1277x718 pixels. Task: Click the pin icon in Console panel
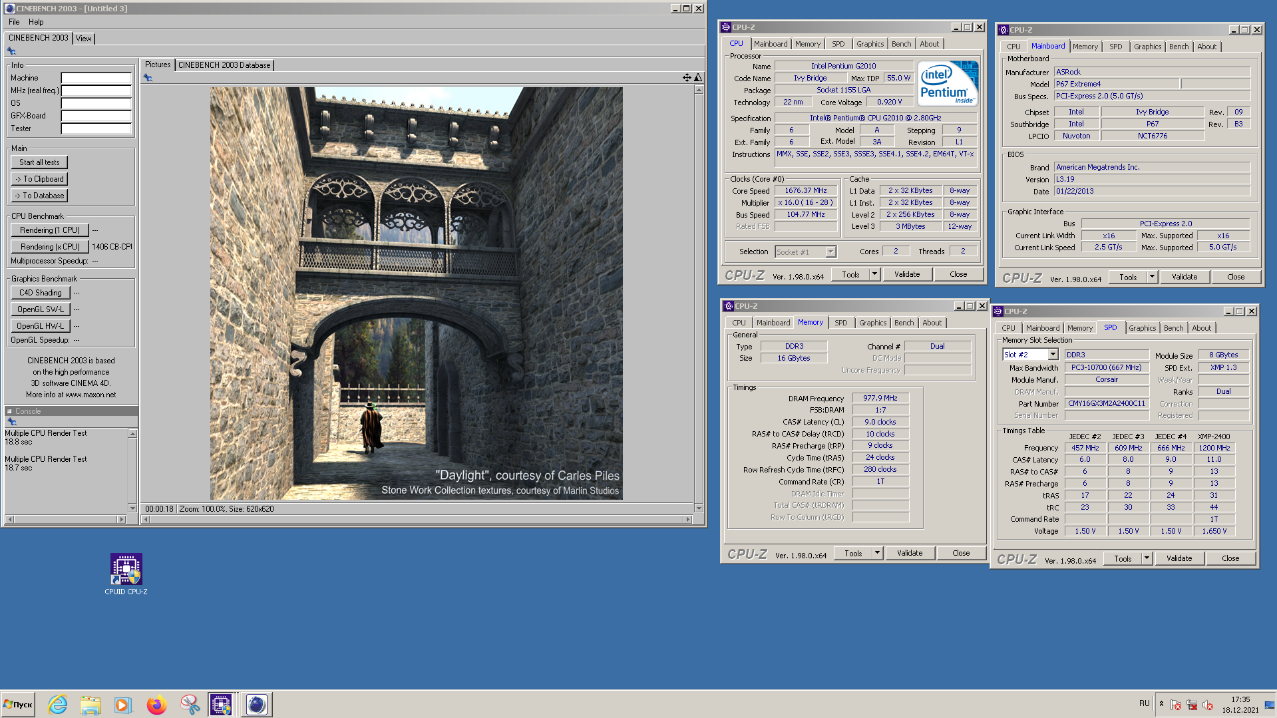11,422
